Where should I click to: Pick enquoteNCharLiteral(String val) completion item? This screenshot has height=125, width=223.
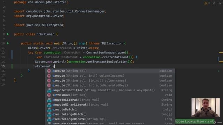110,105
